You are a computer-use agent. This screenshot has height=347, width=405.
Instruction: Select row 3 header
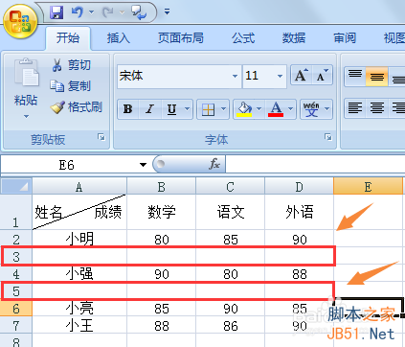[x=16, y=256]
